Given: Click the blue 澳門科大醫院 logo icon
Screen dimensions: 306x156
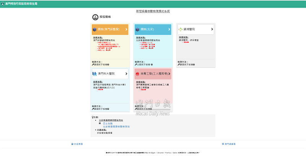Looking at the screenshot, I should (x=94, y=73).
